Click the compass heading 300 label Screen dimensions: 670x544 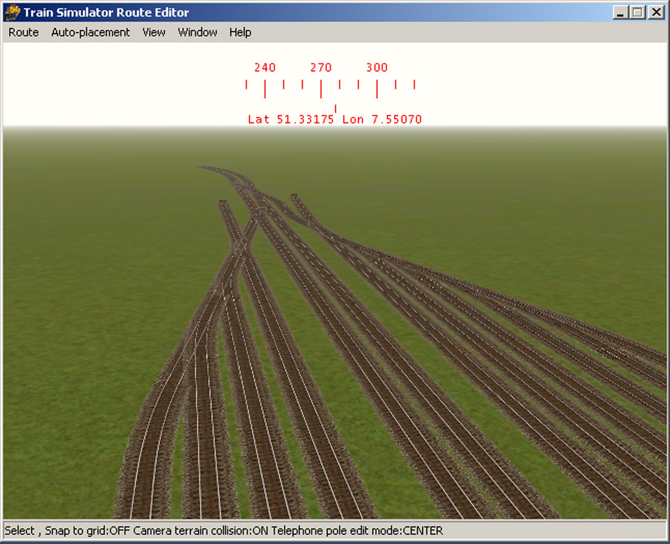tap(377, 67)
